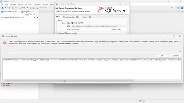The image size is (184, 103).
Task: Maximize the editor area at right
Action: point(182,11)
